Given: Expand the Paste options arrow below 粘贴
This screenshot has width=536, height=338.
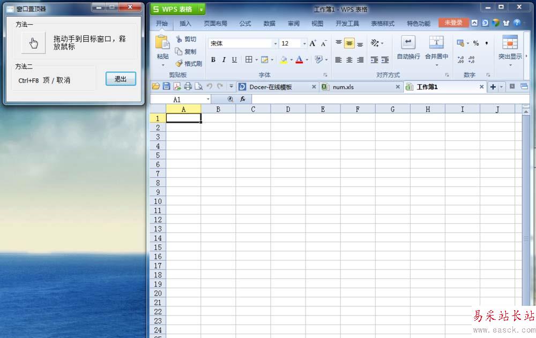Looking at the screenshot, I should tap(163, 65).
